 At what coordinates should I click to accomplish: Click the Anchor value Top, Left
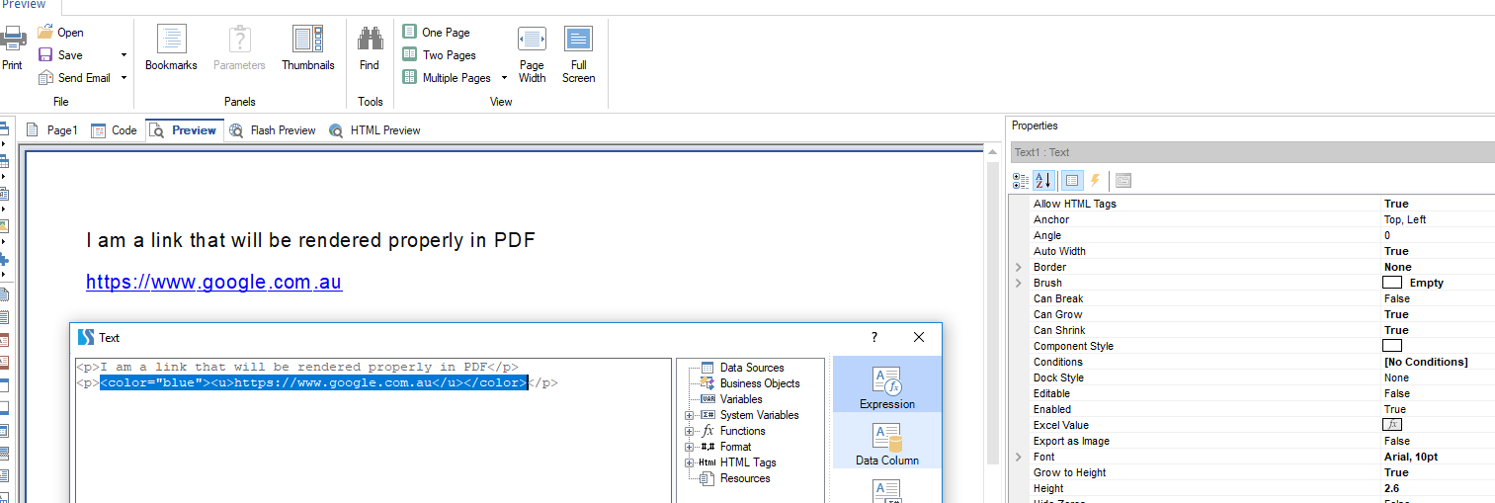1405,219
